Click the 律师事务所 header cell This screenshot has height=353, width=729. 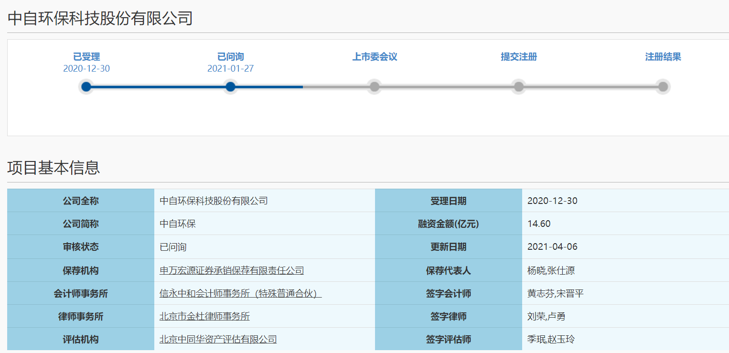pos(81,316)
